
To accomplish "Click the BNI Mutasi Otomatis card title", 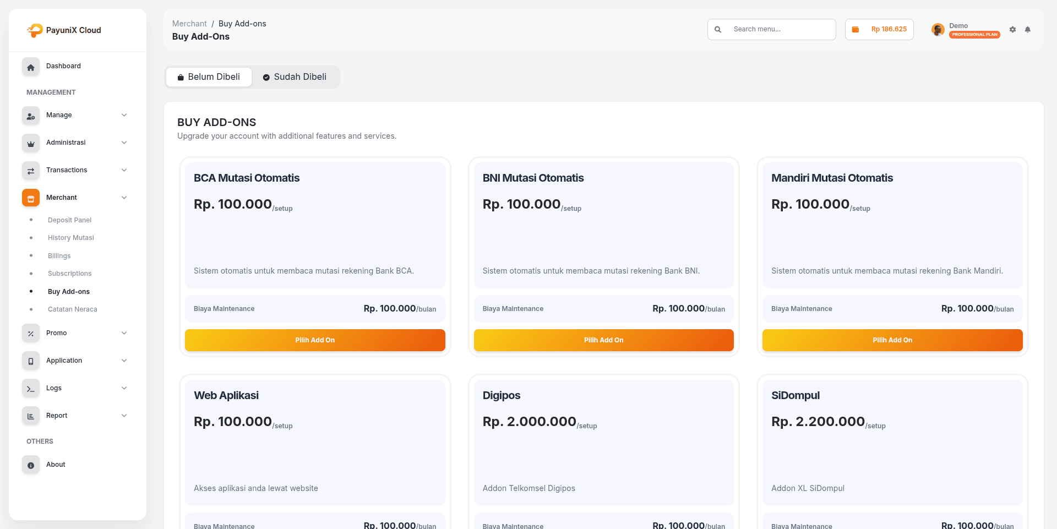I will pyautogui.click(x=533, y=178).
